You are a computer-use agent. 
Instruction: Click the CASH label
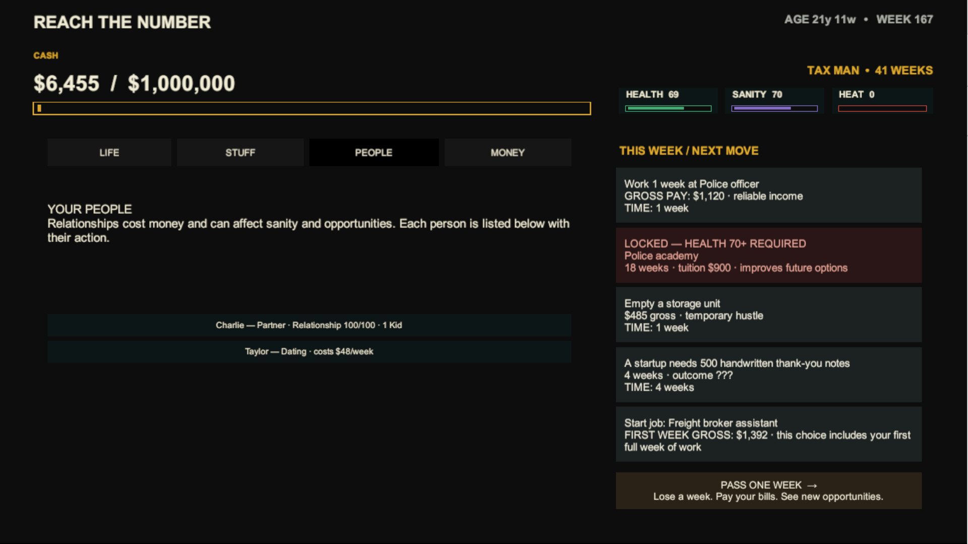46,55
